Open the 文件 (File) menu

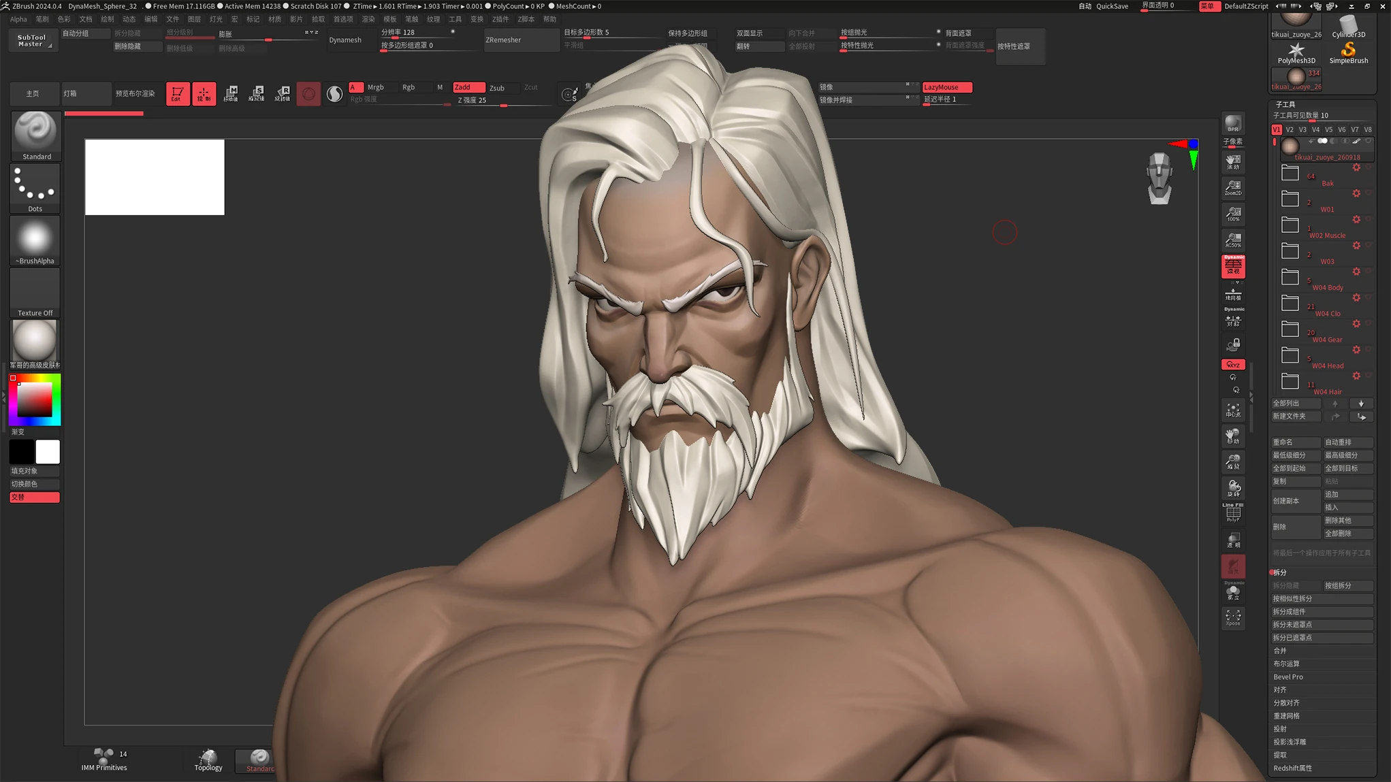172,19
